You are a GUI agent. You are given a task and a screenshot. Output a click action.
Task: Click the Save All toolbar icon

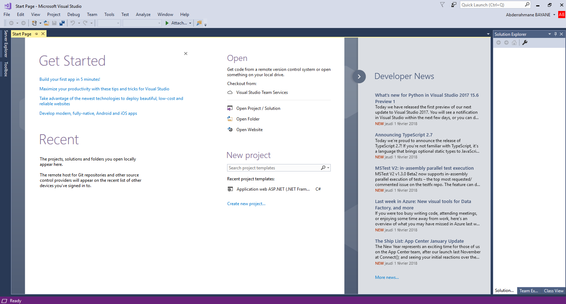pos(62,23)
